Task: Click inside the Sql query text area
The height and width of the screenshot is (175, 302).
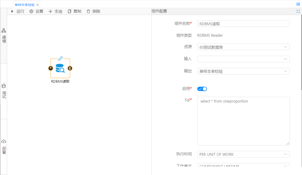Action: coord(243,121)
